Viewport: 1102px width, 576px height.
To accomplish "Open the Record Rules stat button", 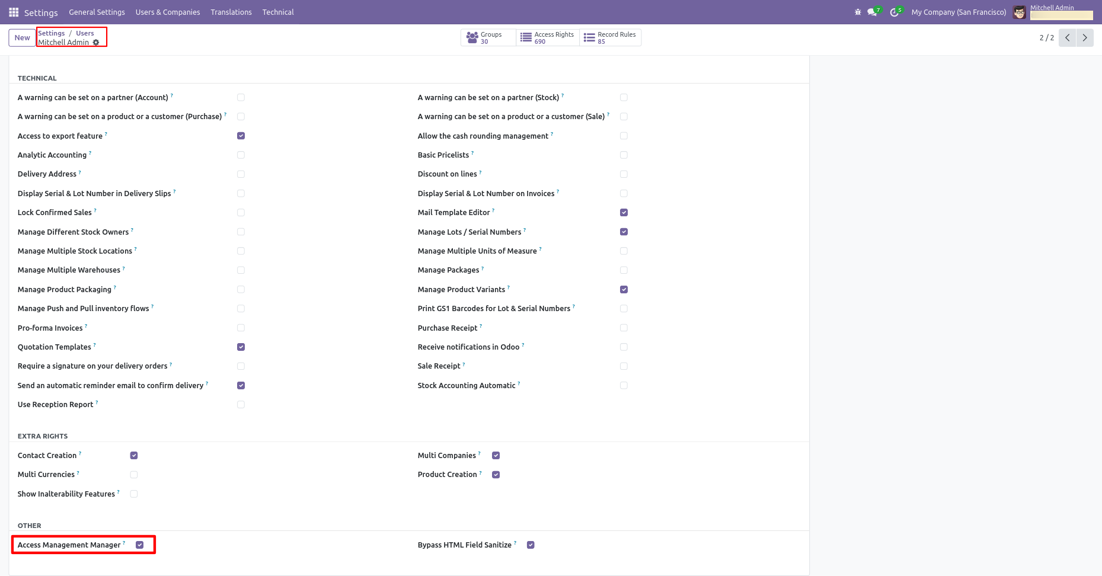I will (611, 37).
